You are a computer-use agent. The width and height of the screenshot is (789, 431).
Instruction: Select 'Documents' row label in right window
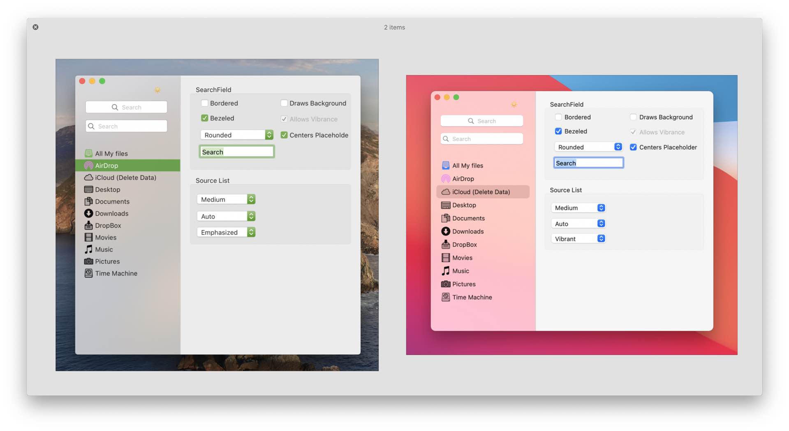[x=468, y=218]
